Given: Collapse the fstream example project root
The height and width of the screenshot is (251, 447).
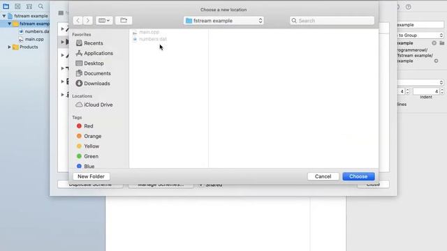Looking at the screenshot, I should 4,16.
